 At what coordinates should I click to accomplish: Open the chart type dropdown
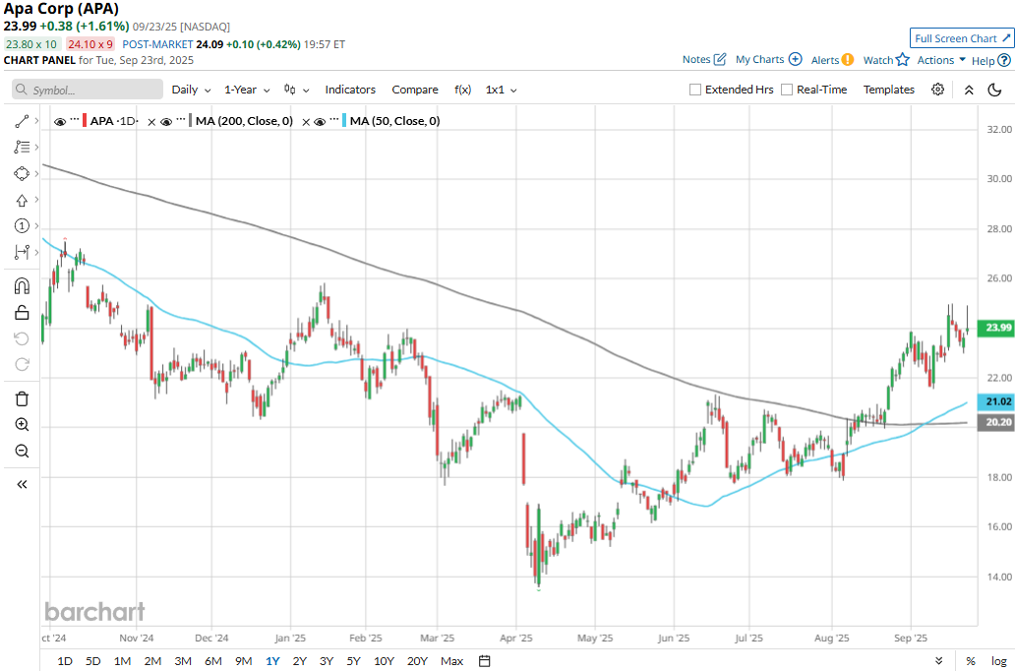[296, 90]
